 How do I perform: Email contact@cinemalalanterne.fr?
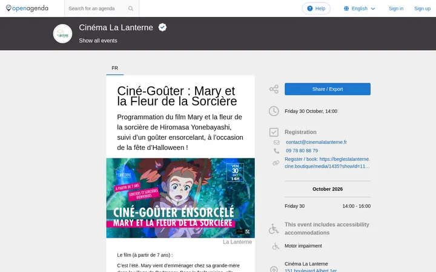coord(317,142)
